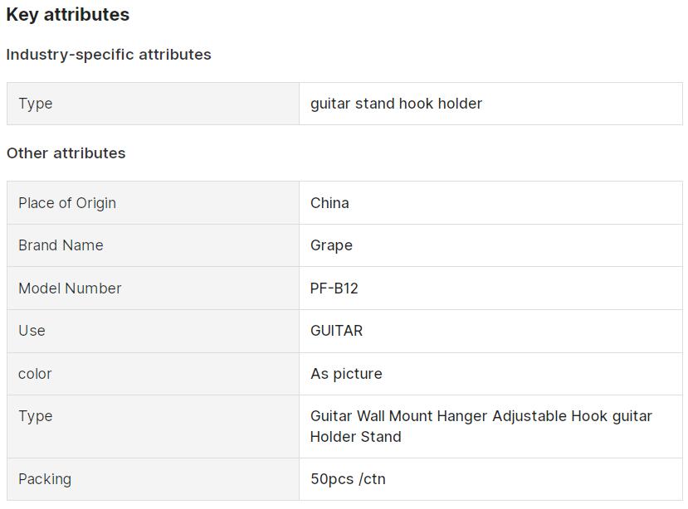The image size is (688, 509).
Task: Select the Type label under Other attributes
Action: pyautogui.click(x=36, y=416)
